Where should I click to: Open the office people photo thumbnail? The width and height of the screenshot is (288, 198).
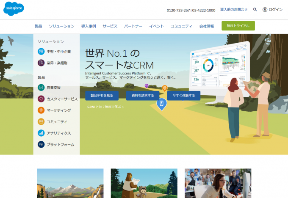(218, 183)
